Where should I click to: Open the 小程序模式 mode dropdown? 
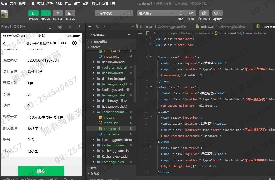click(114, 13)
